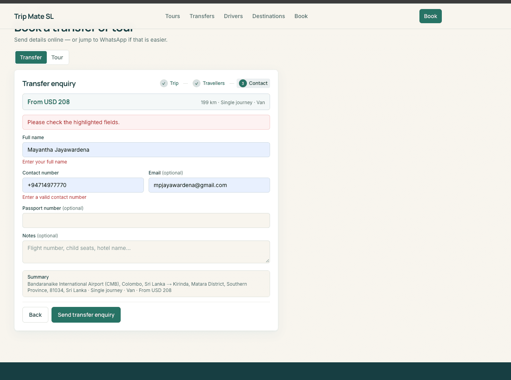
Task: Click into the Contact number field
Action: pyautogui.click(x=83, y=185)
